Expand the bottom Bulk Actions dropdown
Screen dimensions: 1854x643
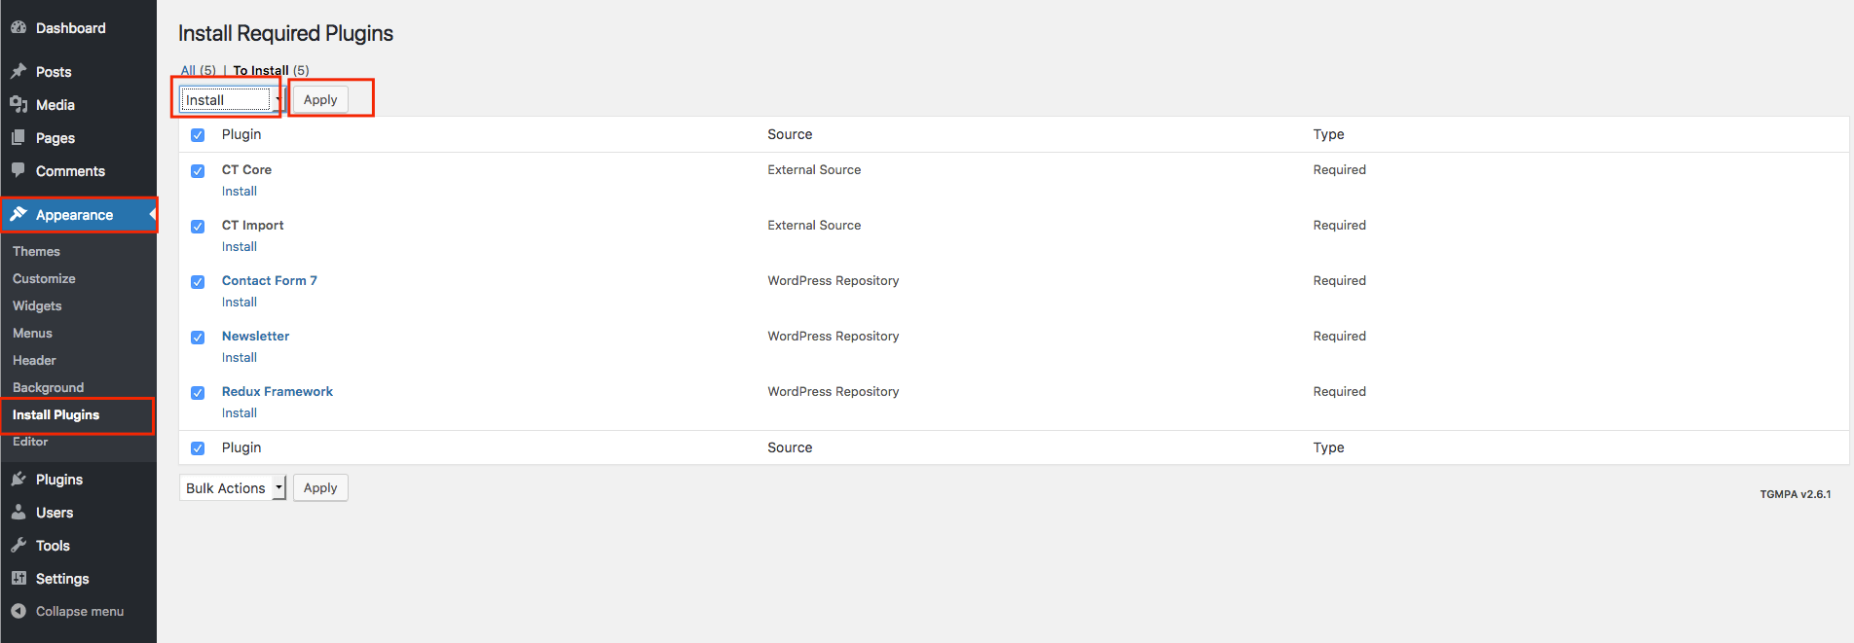tap(233, 487)
